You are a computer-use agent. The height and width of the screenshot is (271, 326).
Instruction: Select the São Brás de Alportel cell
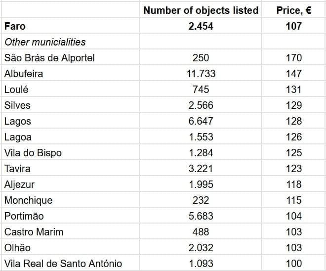click(49, 58)
